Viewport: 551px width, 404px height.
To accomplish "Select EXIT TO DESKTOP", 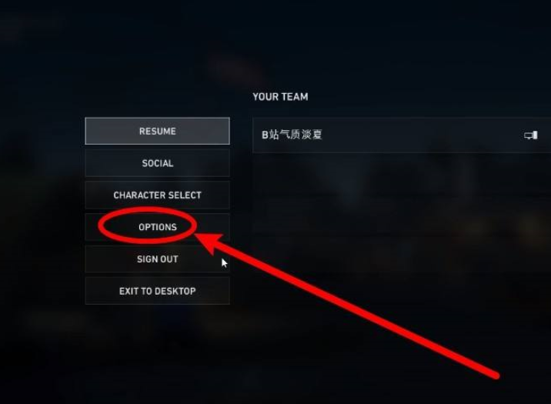I will point(158,291).
